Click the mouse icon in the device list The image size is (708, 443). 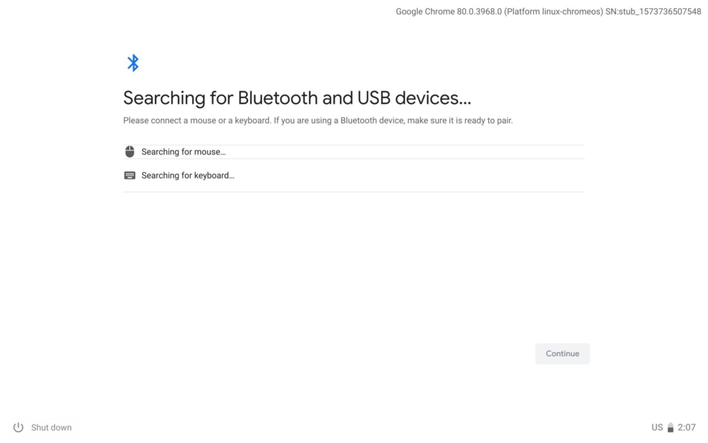(x=129, y=152)
